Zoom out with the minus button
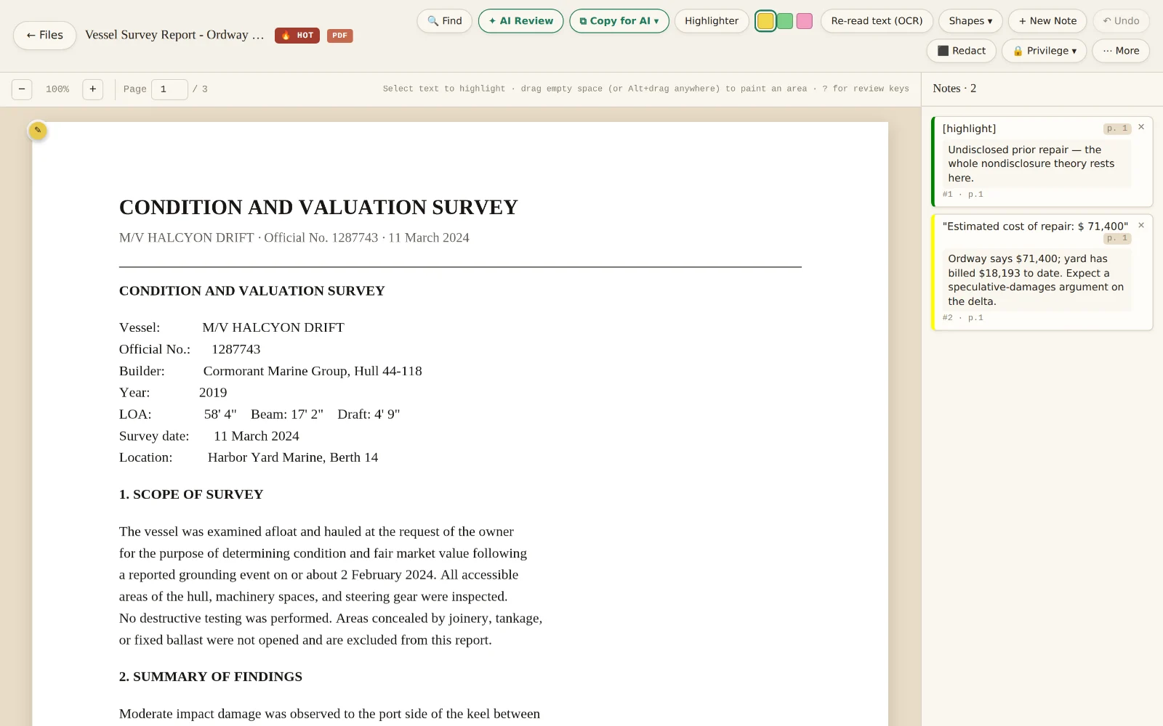This screenshot has height=726, width=1163. pyautogui.click(x=22, y=89)
